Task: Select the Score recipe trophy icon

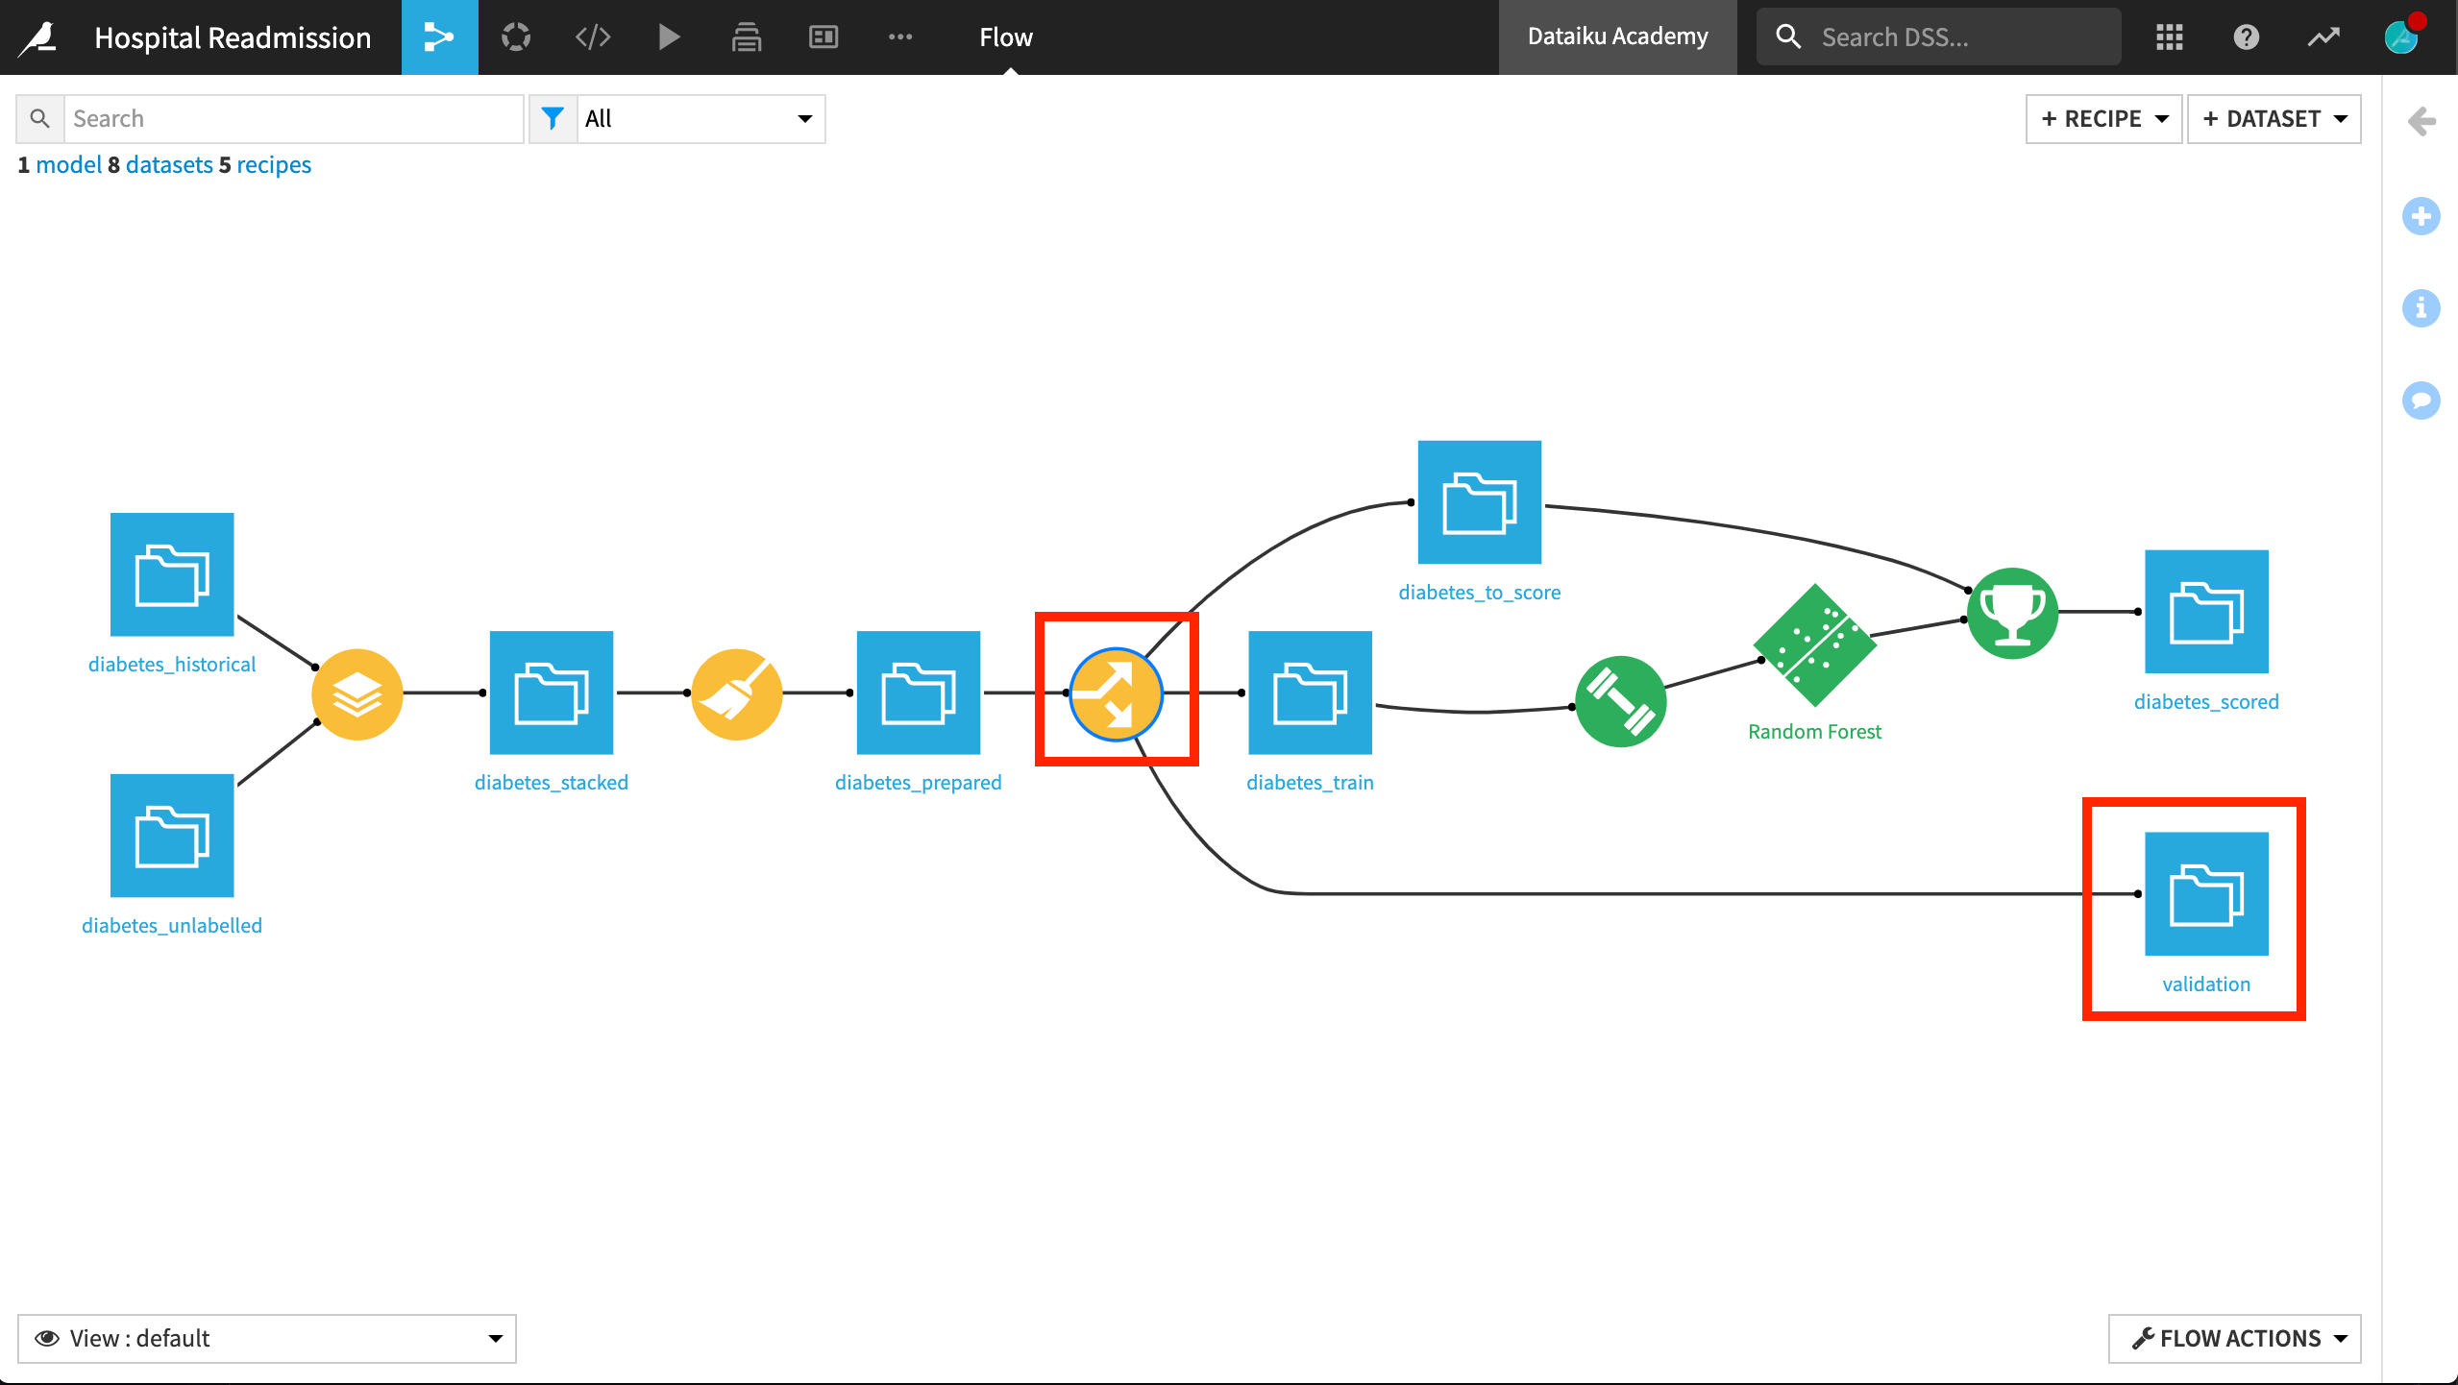Action: click(x=2013, y=613)
